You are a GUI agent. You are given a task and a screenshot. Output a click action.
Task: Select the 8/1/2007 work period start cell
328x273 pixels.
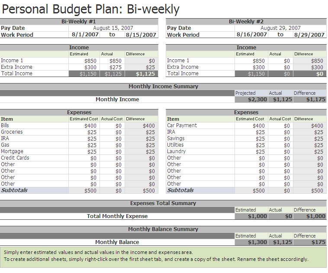click(x=85, y=35)
